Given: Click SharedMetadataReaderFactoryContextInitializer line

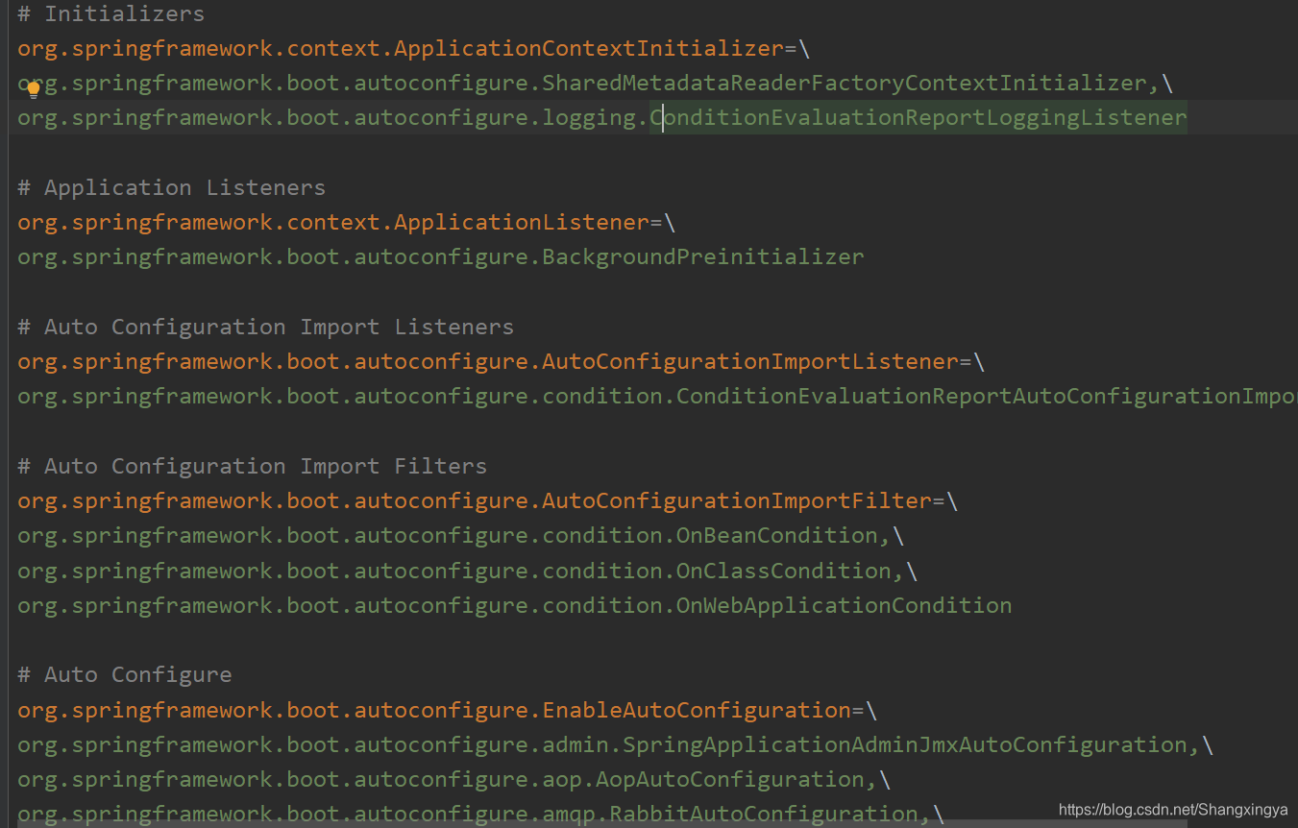Looking at the screenshot, I should tap(595, 84).
